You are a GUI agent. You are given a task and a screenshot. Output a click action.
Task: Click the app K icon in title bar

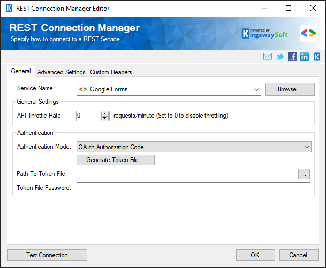(9, 9)
